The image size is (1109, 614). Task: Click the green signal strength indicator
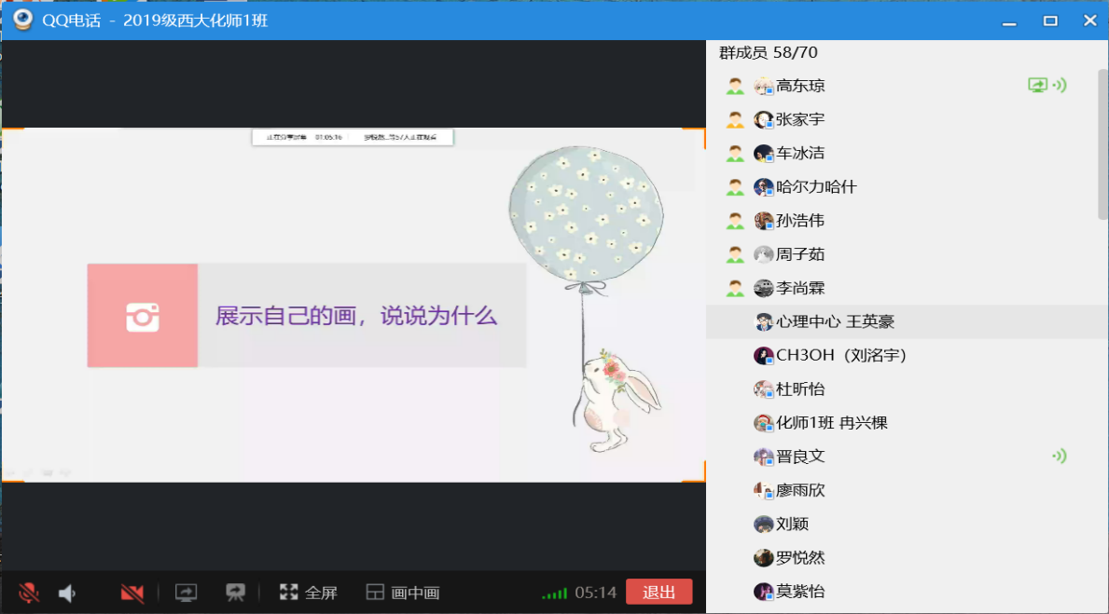[554, 594]
